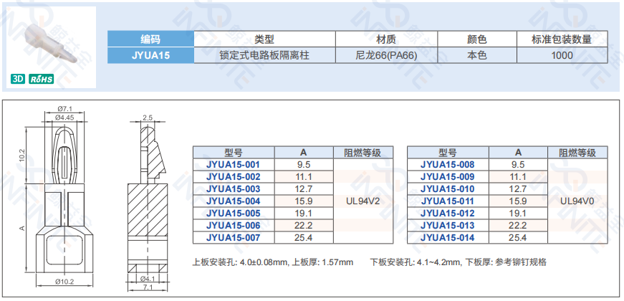Open model JYUA15-001
624x301 pixels.
click(x=233, y=165)
